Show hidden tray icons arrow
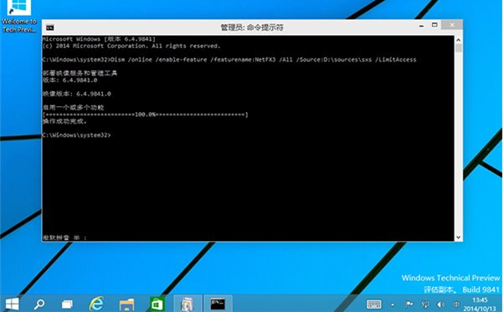This screenshot has height=312, width=504. point(393,304)
